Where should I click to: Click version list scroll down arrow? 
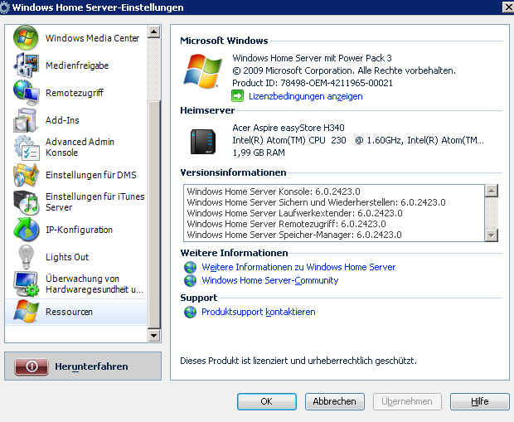pyautogui.click(x=492, y=235)
